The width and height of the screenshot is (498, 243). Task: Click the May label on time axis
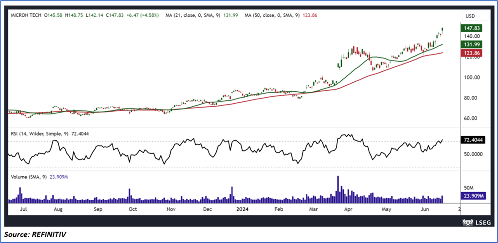(x=386, y=209)
